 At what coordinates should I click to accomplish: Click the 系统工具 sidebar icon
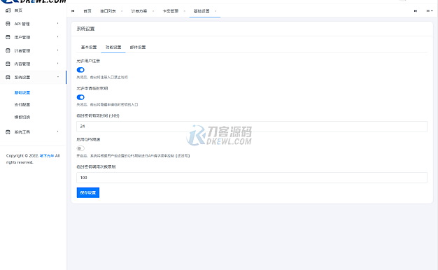click(8, 132)
